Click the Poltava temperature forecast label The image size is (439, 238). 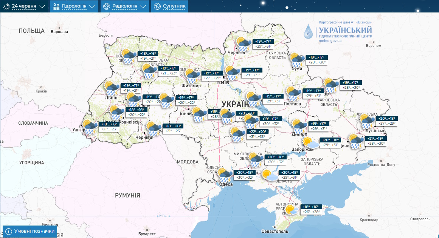point(313,96)
